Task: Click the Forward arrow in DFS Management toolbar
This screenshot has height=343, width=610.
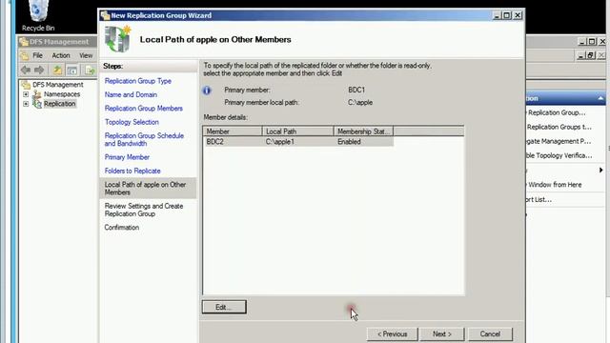Action: click(39, 70)
